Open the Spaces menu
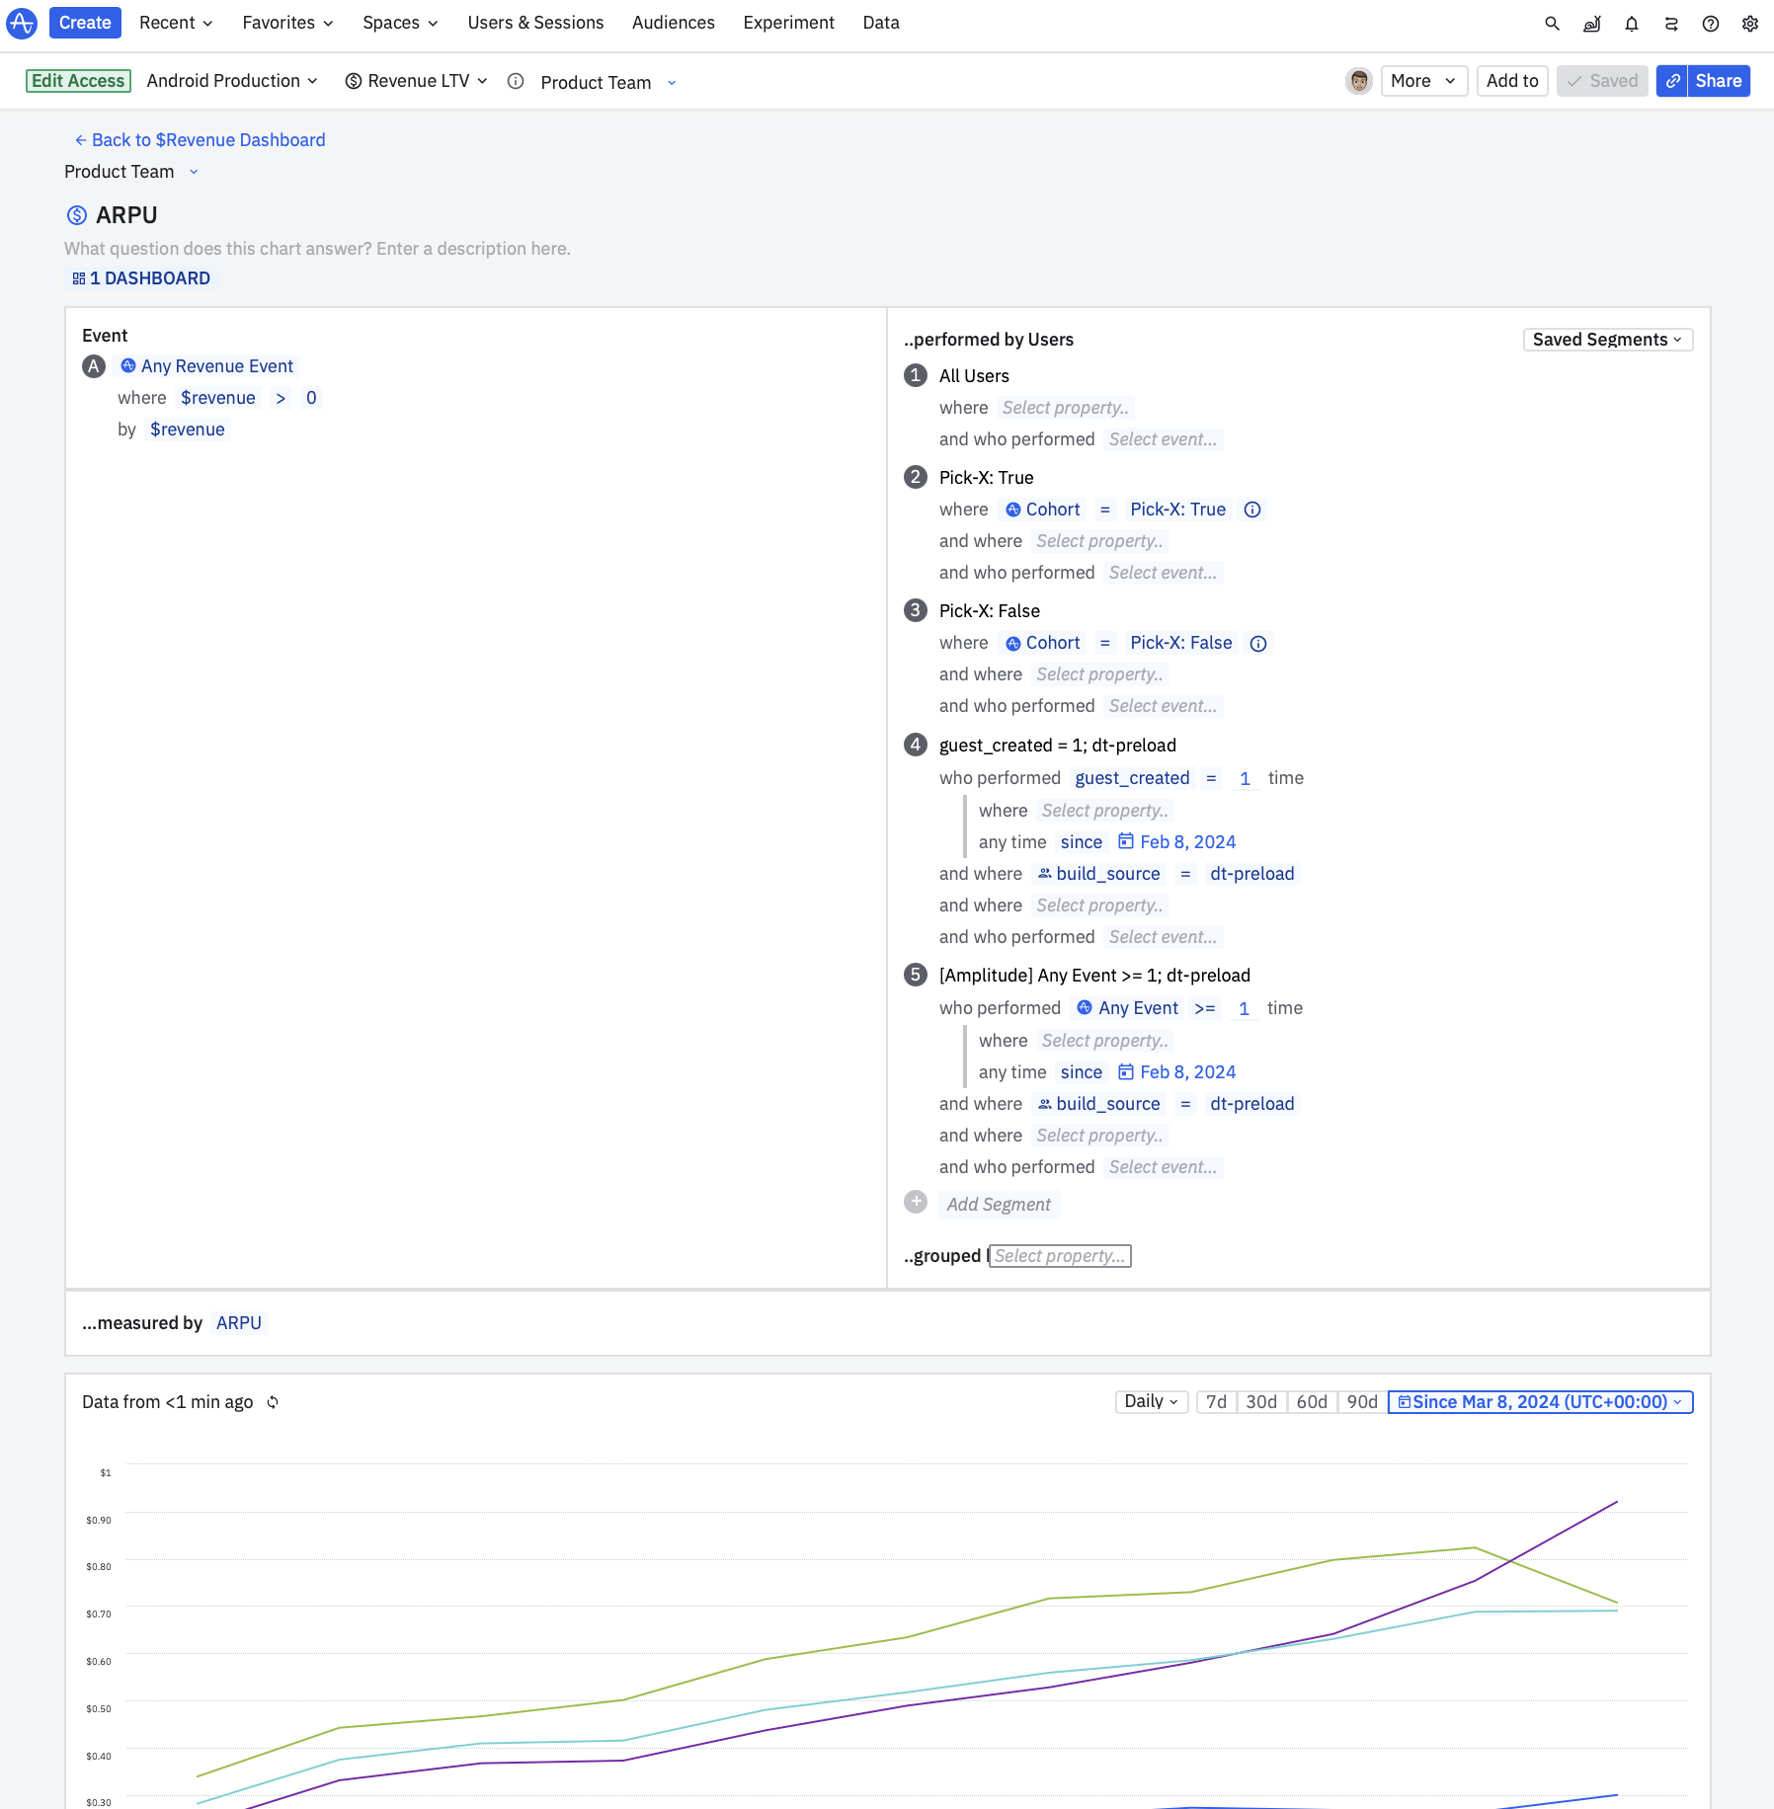Screen dimensions: 1774x1809 tap(400, 23)
